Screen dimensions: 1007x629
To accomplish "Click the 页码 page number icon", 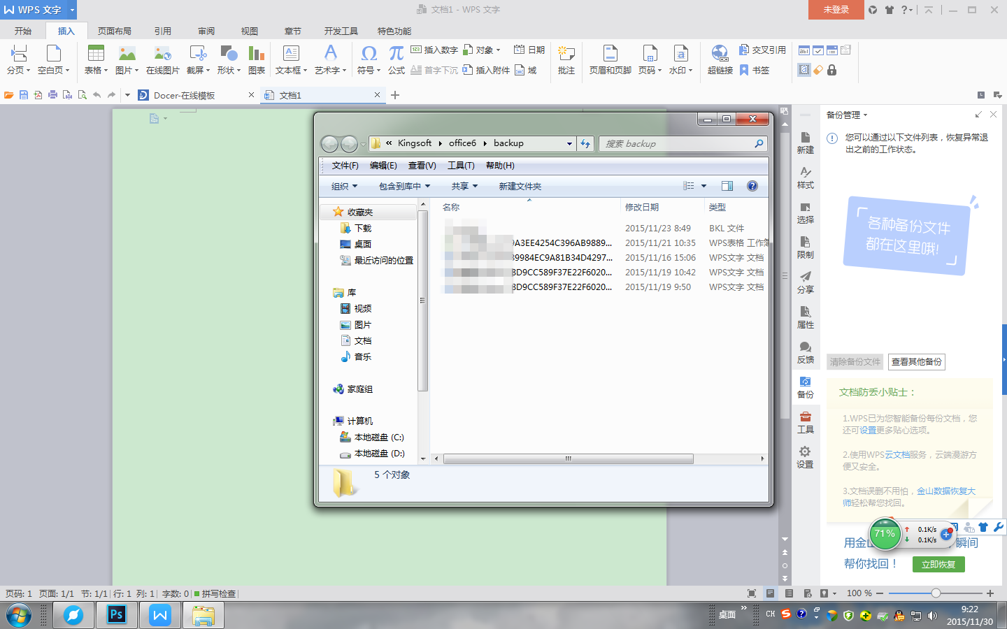I will click(x=650, y=54).
